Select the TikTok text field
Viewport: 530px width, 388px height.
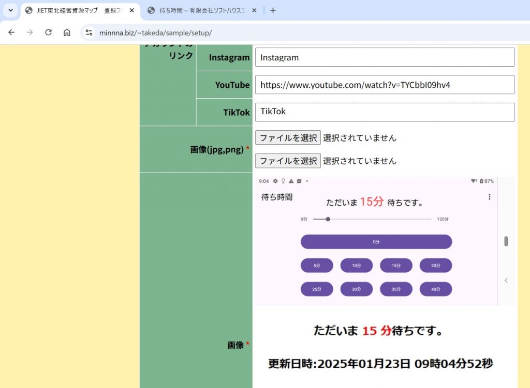385,112
